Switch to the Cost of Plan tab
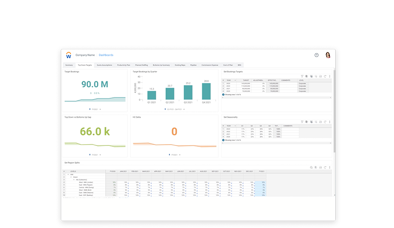The height and width of the screenshot is (228, 394). [228, 65]
